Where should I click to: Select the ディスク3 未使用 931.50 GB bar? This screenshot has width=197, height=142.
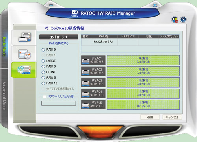pyautogui.click(x=143, y=83)
